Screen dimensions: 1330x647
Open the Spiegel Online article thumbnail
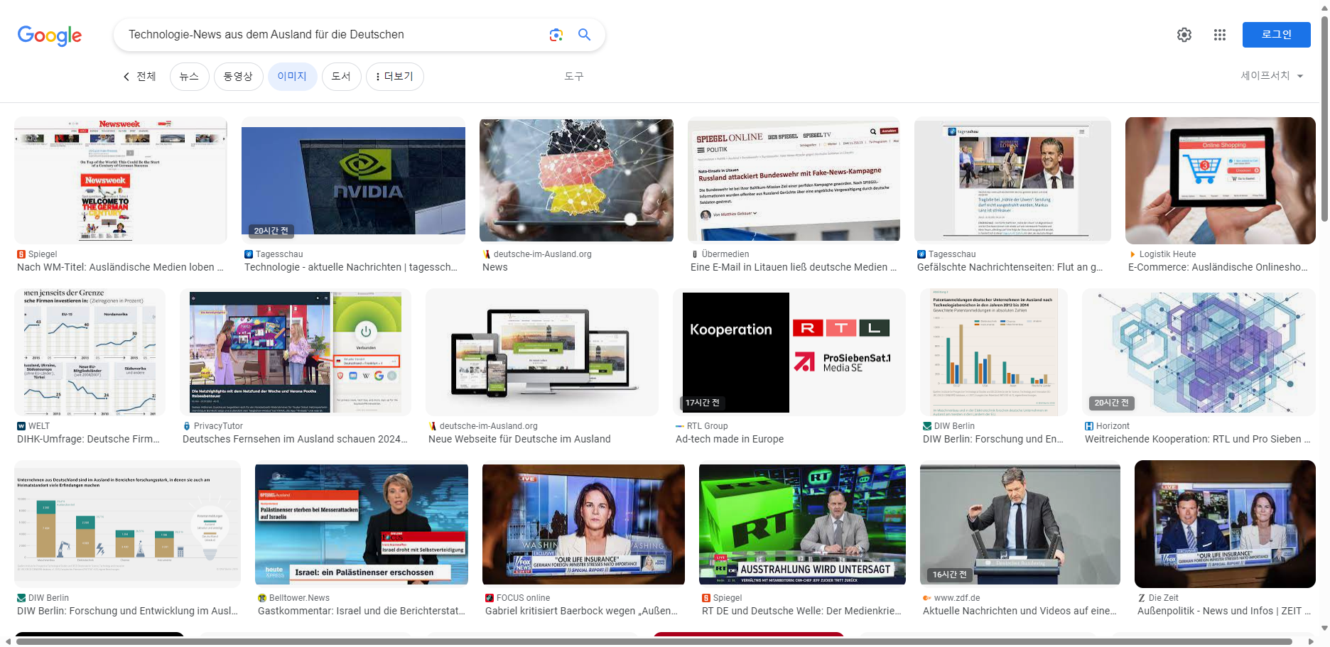794,180
